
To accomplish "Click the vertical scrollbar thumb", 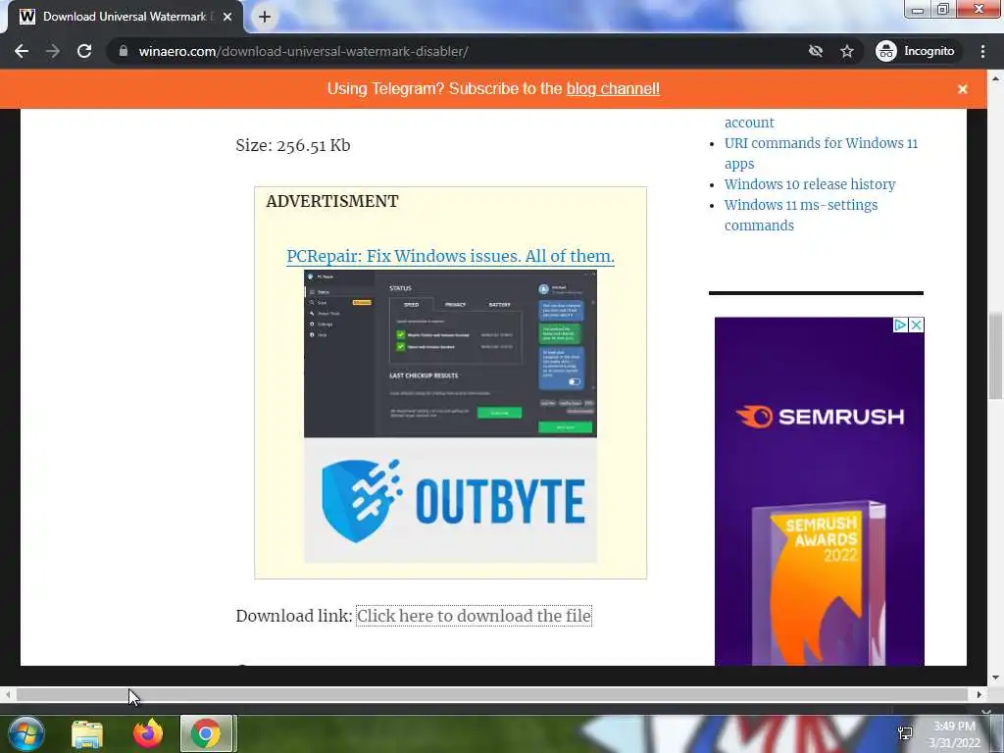I will (x=996, y=355).
